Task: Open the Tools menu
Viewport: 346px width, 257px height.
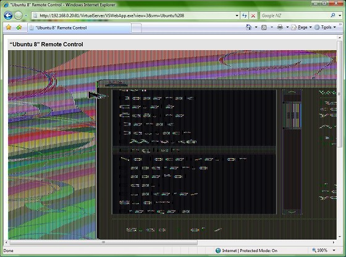Action: 325,27
